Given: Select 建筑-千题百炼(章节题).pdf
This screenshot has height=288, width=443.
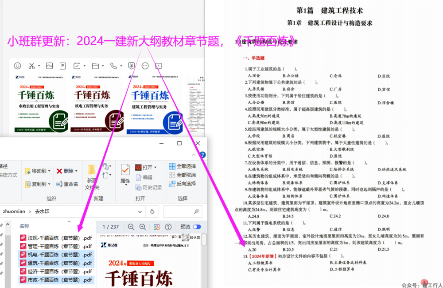Looking at the screenshot, I should (56, 263).
